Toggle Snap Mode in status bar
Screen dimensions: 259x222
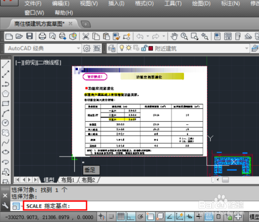pyautogui.click(x=111, y=216)
